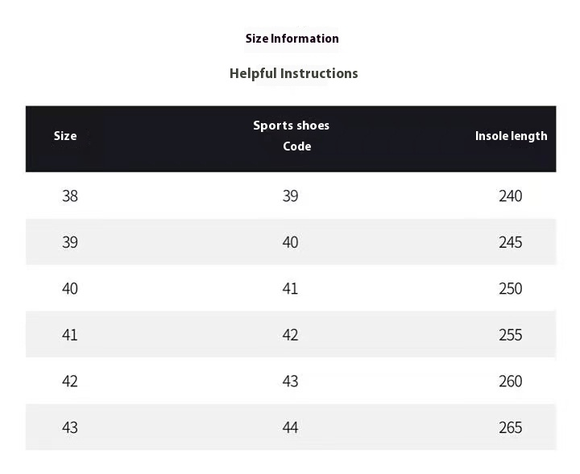Viewport: 580px width, 474px height.
Task: Click the Size Information heading
Action: (x=292, y=39)
